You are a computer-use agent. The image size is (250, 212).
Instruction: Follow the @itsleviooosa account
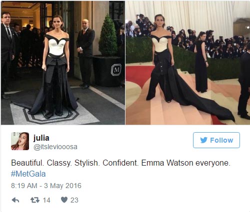216,140
